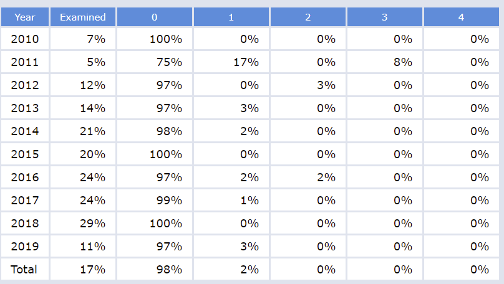Viewport: 504px width, 284px height.
Task: Click the 29% Examined value for 2018
Action: click(x=92, y=223)
